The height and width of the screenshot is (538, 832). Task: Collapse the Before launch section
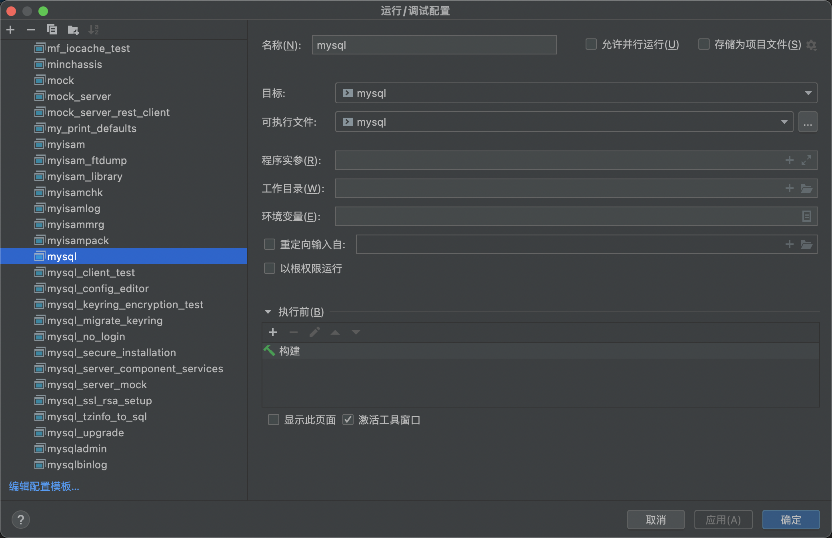click(268, 312)
